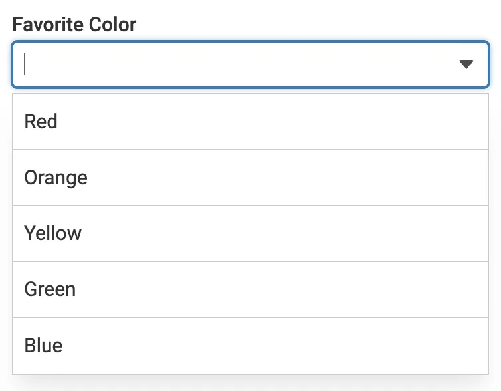Set Favorite Color to Green
Viewport: 501px width, 391px height.
tap(250, 289)
